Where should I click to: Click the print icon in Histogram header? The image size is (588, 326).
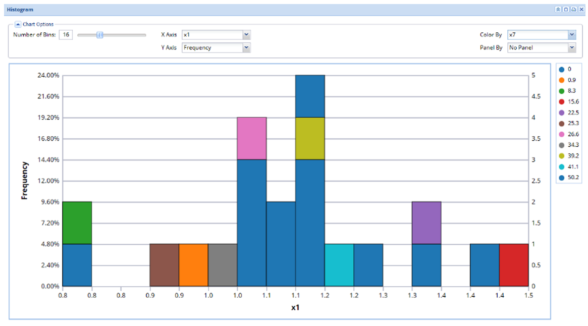(x=573, y=10)
